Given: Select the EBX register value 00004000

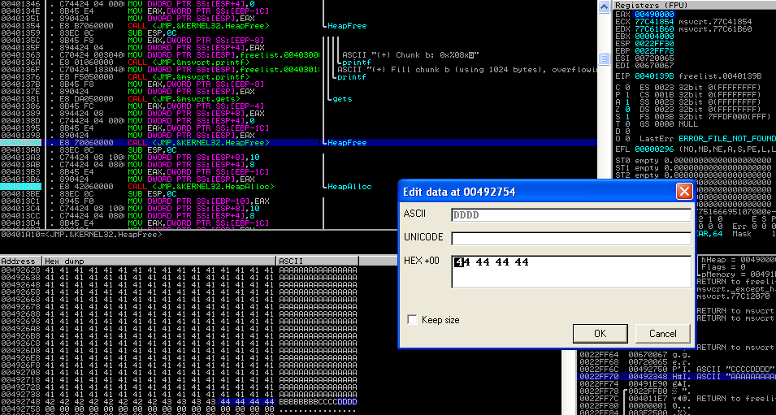Looking at the screenshot, I should point(654,37).
